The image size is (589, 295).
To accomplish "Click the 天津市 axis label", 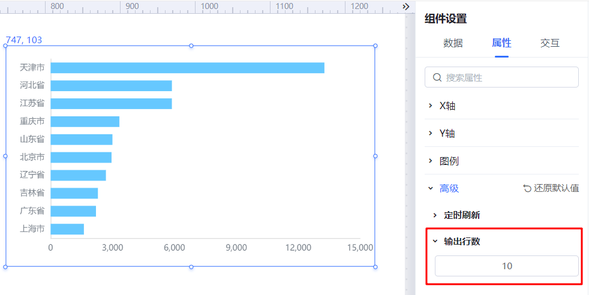I will click(x=32, y=68).
